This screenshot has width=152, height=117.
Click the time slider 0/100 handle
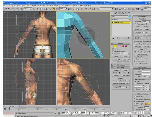coord(12,106)
